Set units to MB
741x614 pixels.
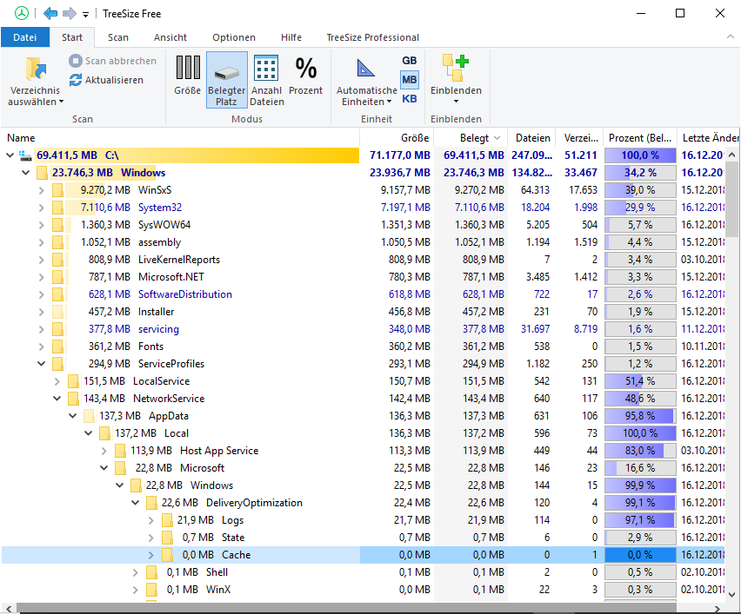pyautogui.click(x=410, y=80)
